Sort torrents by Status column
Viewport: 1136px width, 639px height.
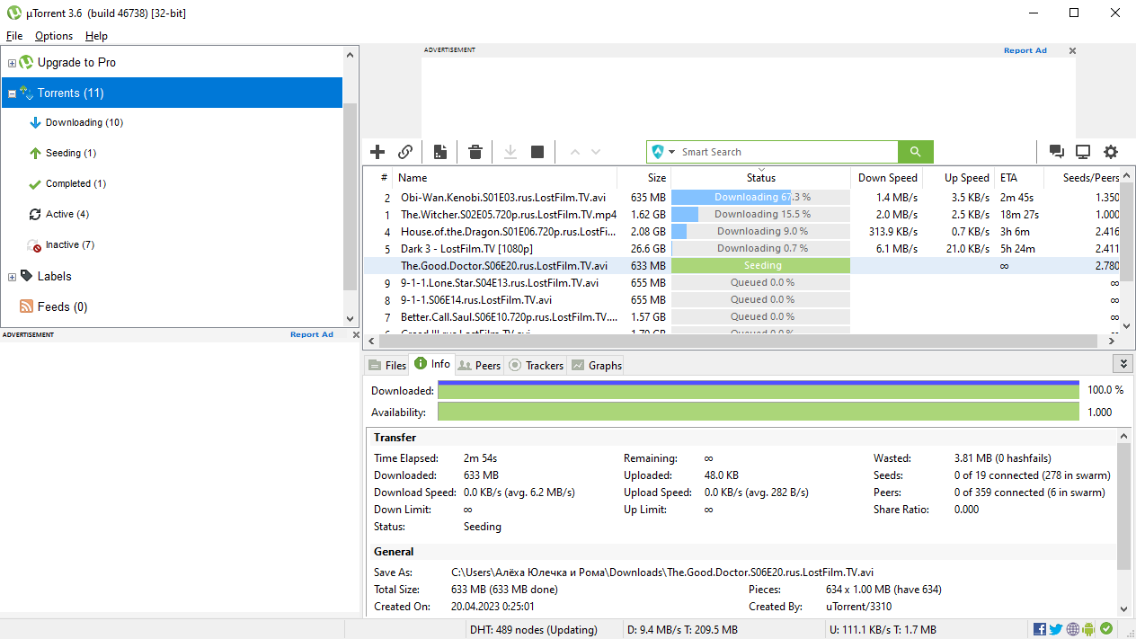coord(761,178)
